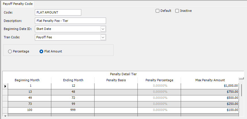This screenshot has height=119, width=247.
Task: Click the Ending Month cell showing 999
Action: [x=73, y=110]
